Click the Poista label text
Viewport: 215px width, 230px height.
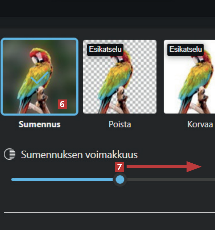[120, 124]
